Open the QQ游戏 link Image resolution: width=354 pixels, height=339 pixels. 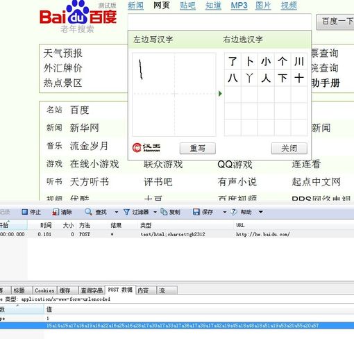click(x=235, y=165)
